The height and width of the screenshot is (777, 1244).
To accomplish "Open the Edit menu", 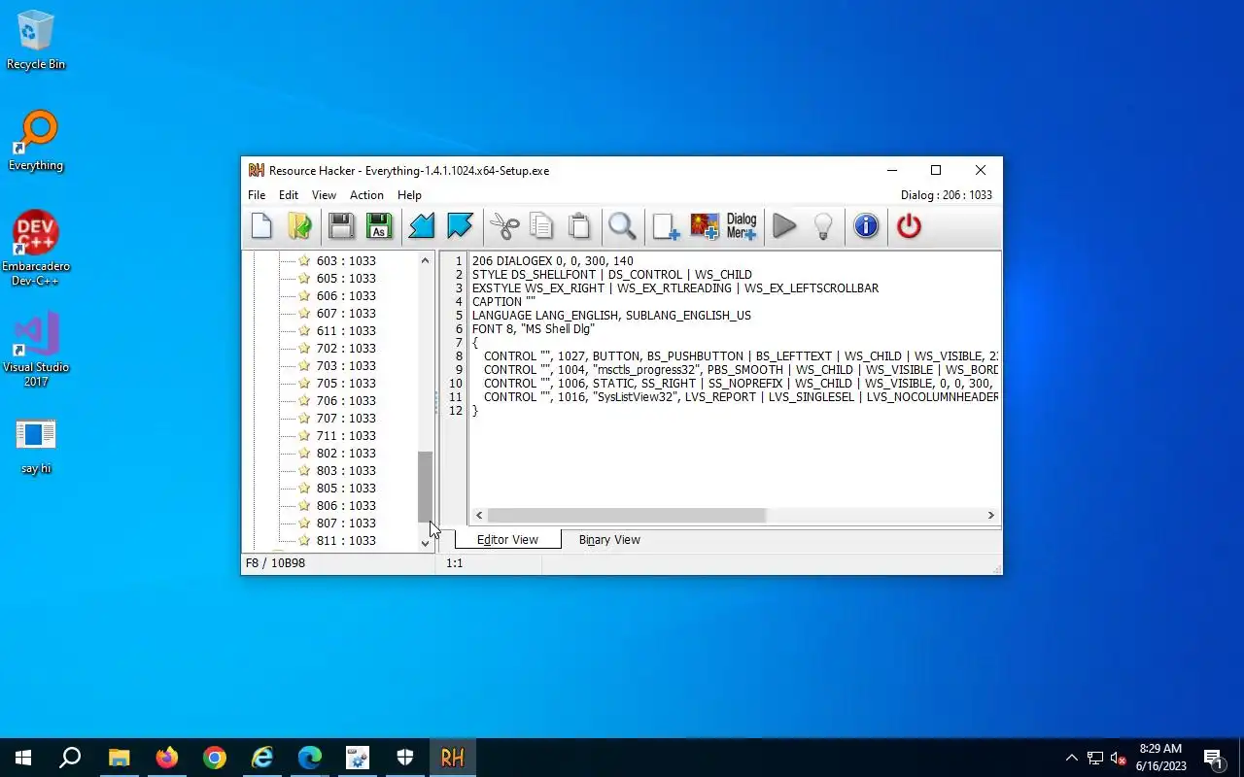I will (289, 195).
